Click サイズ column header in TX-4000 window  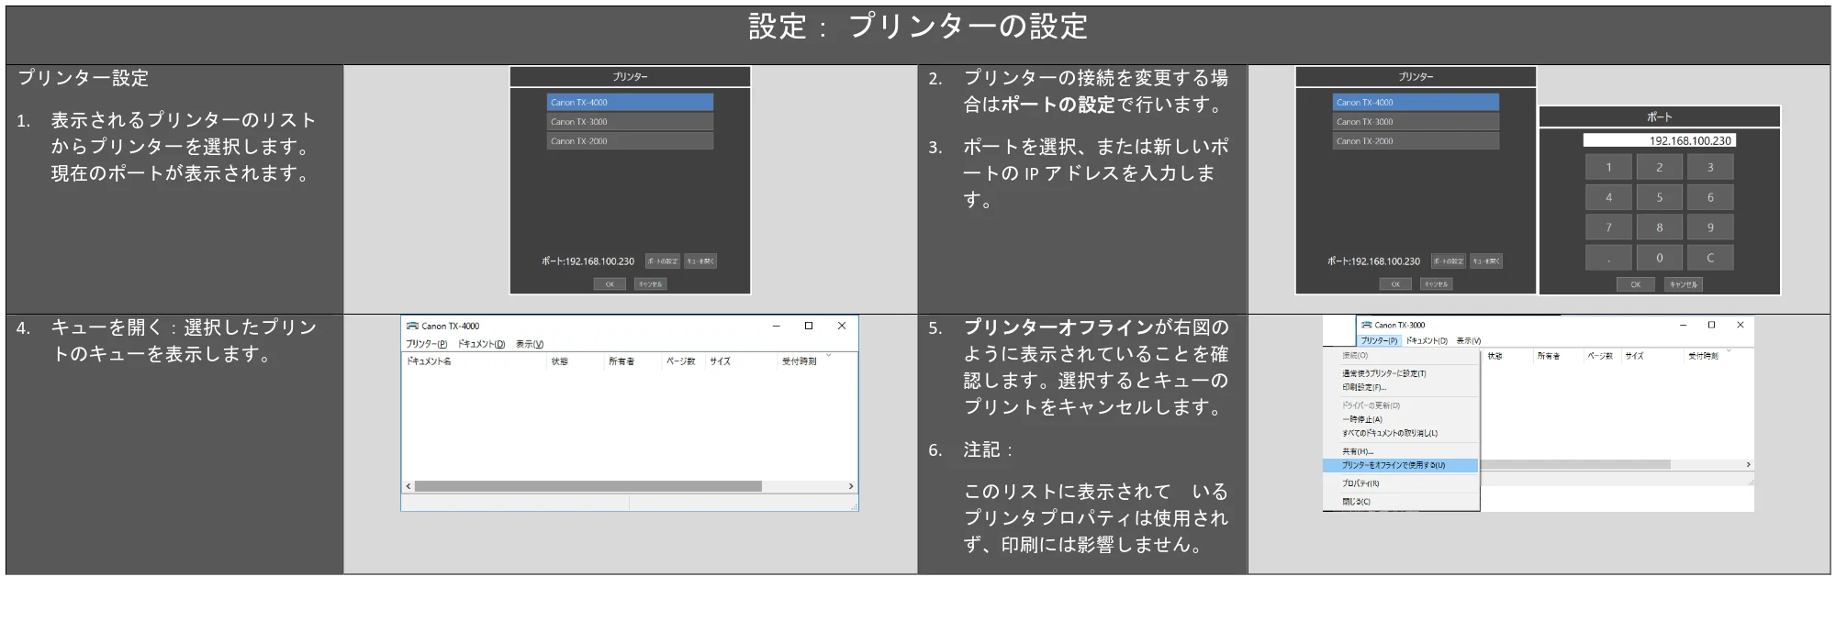[x=720, y=361]
